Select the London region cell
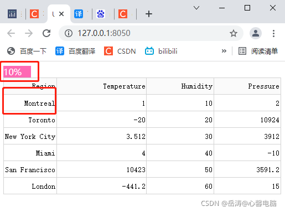Viewport: 285px width, 212px height. (x=30, y=186)
